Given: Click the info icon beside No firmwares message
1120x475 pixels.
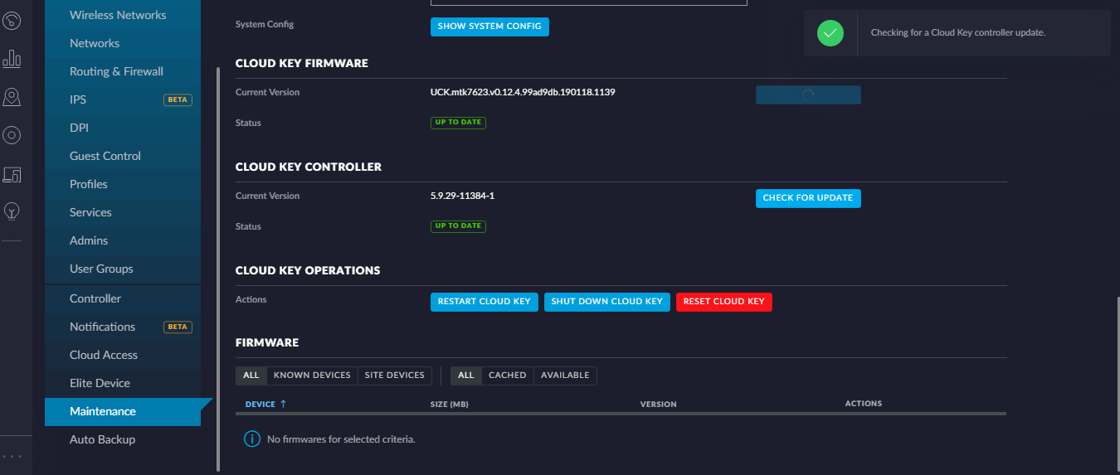Looking at the screenshot, I should pos(252,439).
